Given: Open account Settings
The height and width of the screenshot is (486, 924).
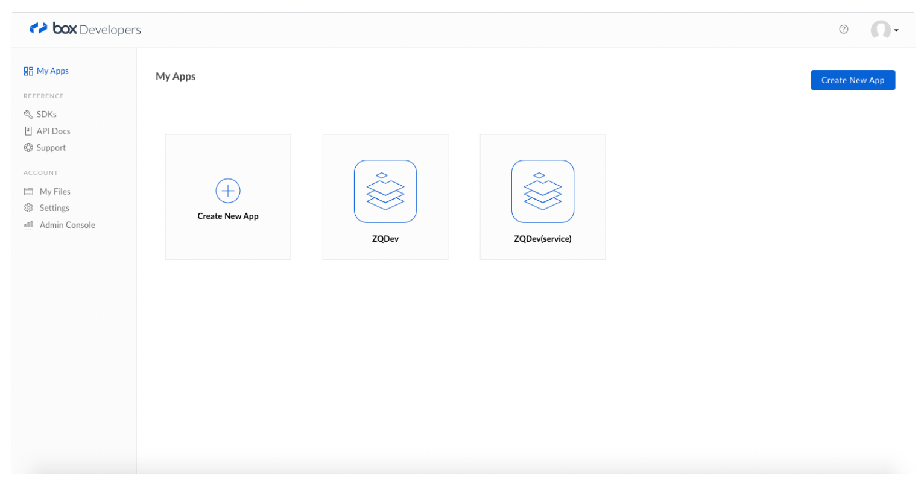Looking at the screenshot, I should pyautogui.click(x=54, y=208).
